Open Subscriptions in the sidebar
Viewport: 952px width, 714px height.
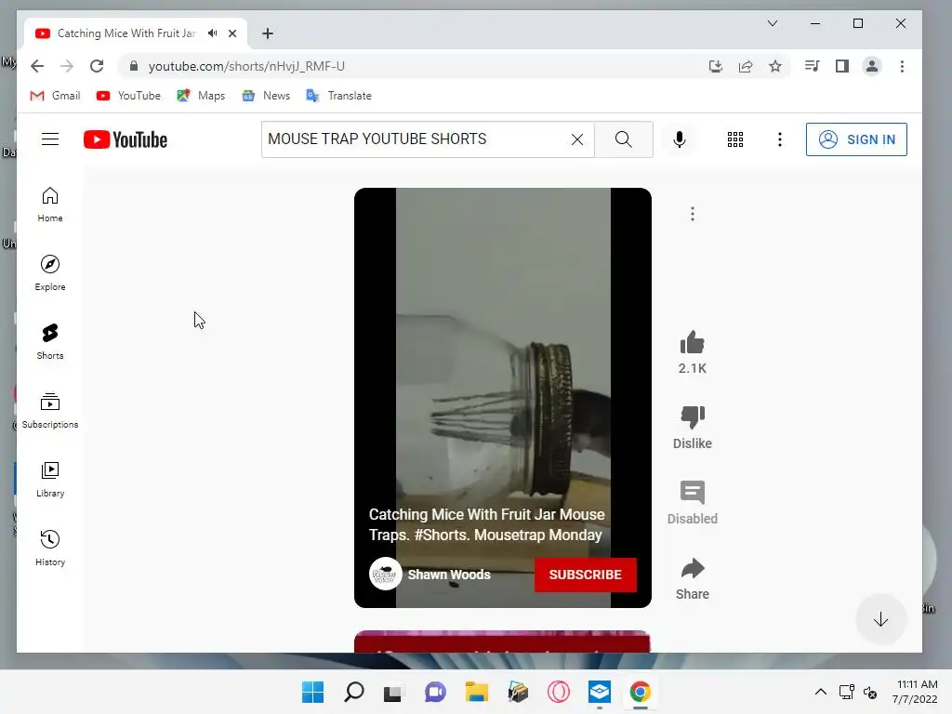click(50, 411)
